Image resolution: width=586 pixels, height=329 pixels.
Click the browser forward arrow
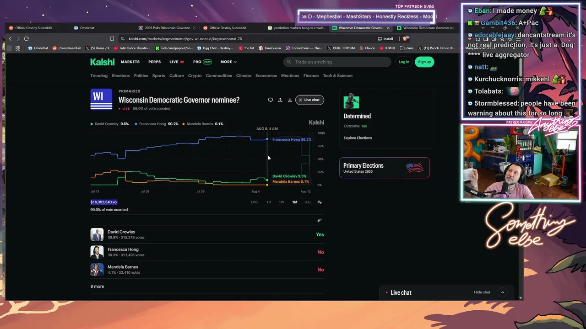pos(18,39)
